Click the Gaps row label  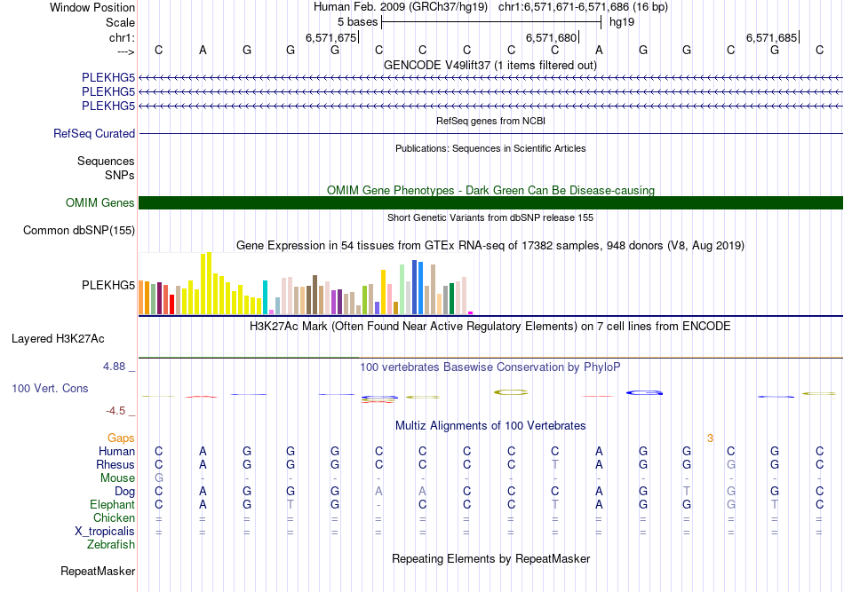(121, 438)
